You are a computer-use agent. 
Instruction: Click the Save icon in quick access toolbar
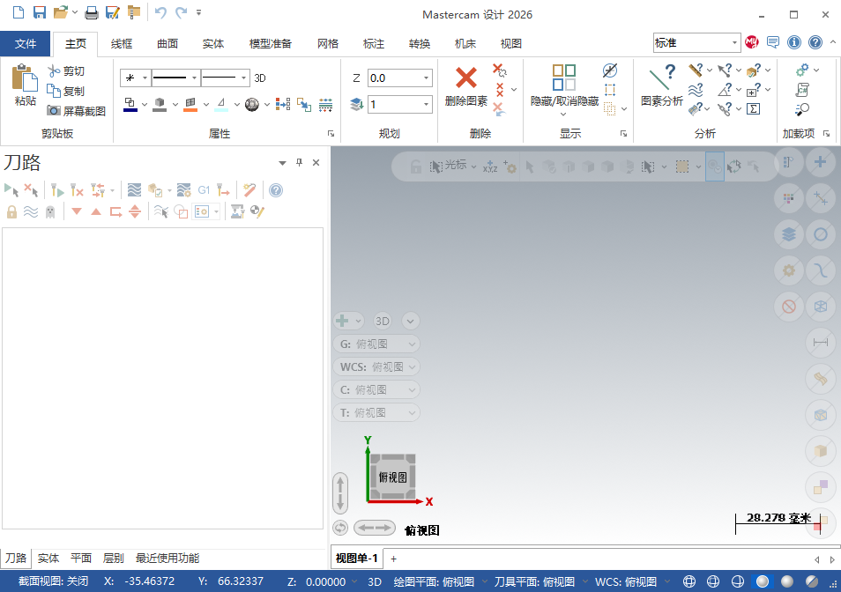[40, 12]
